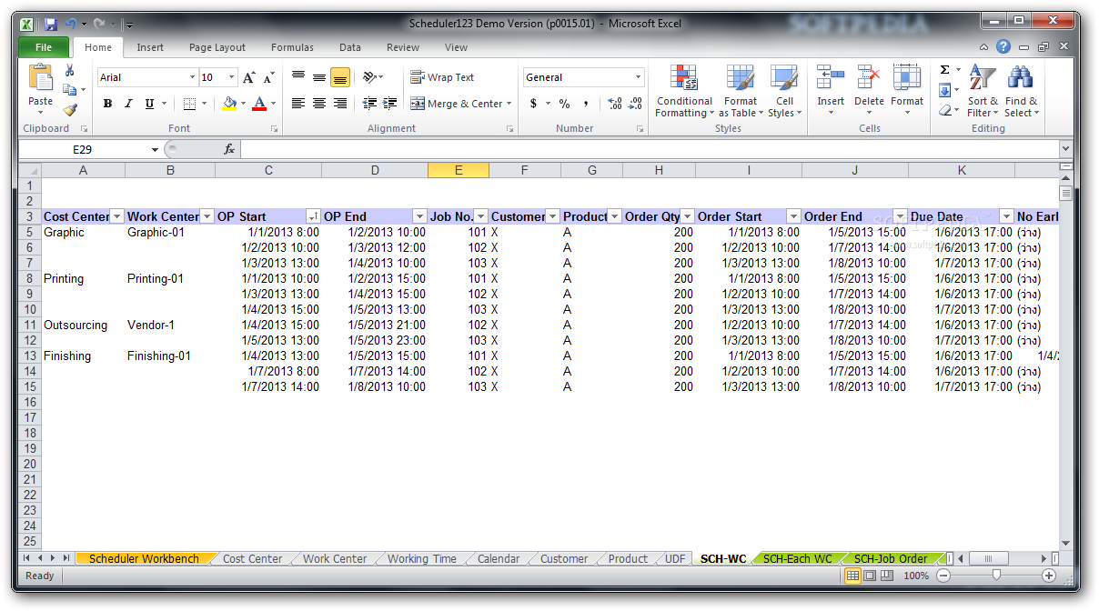The width and height of the screenshot is (1099, 611).
Task: Click the Font Color red swatch
Action: 259,104
